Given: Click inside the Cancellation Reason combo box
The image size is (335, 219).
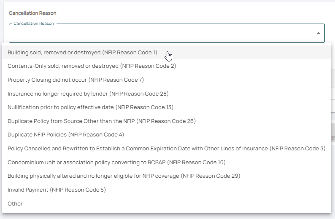Looking at the screenshot, I should click(160, 33).
